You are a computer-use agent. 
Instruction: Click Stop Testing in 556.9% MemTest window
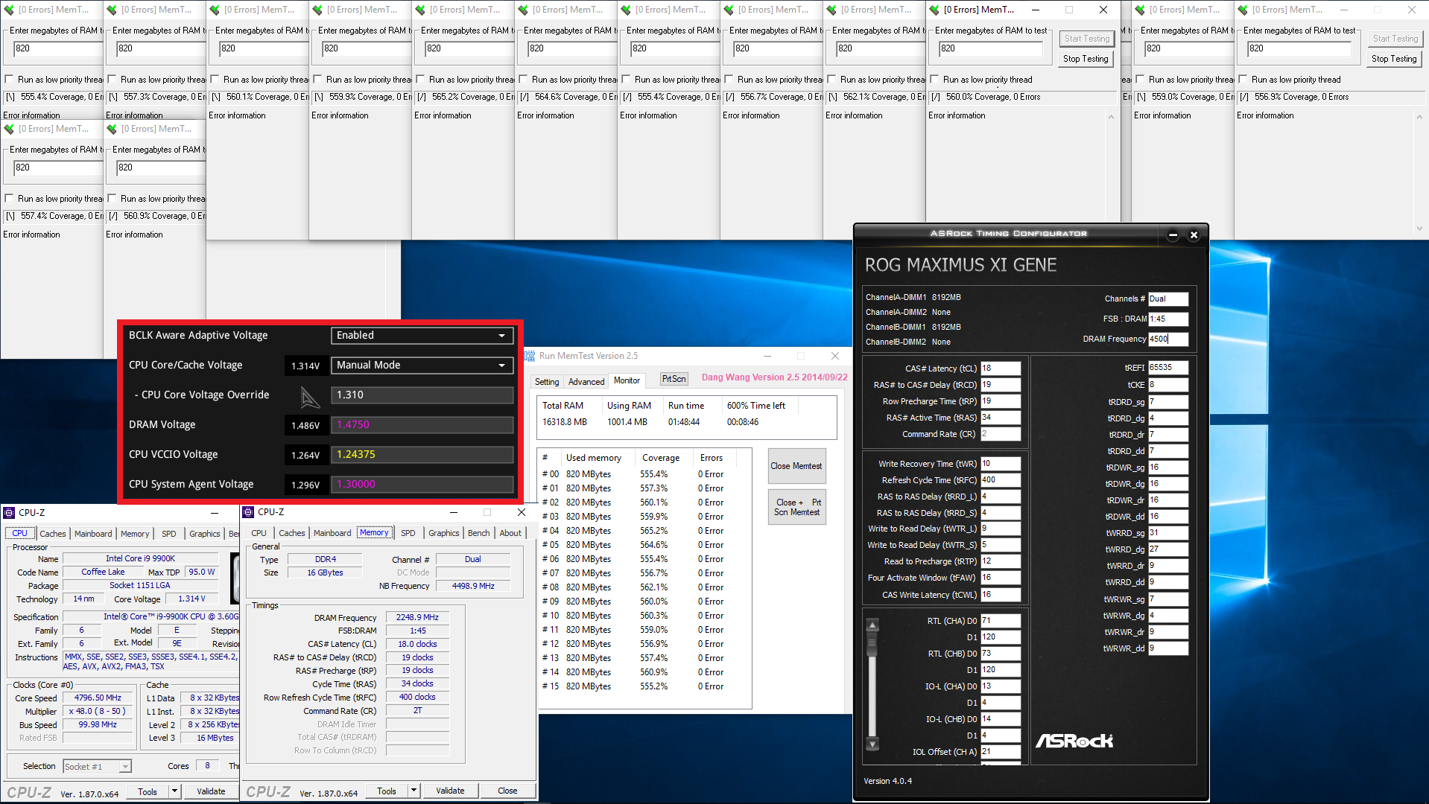tap(1394, 59)
